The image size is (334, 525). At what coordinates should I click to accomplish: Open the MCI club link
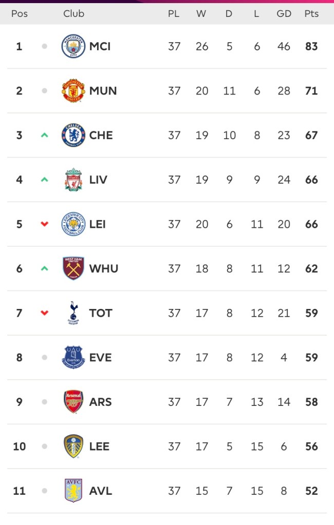pos(100,47)
